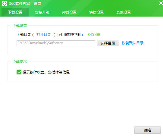Click the 360 Software Manager logo icon
Image resolution: width=163 pixels, height=138 pixels.
point(5,3)
